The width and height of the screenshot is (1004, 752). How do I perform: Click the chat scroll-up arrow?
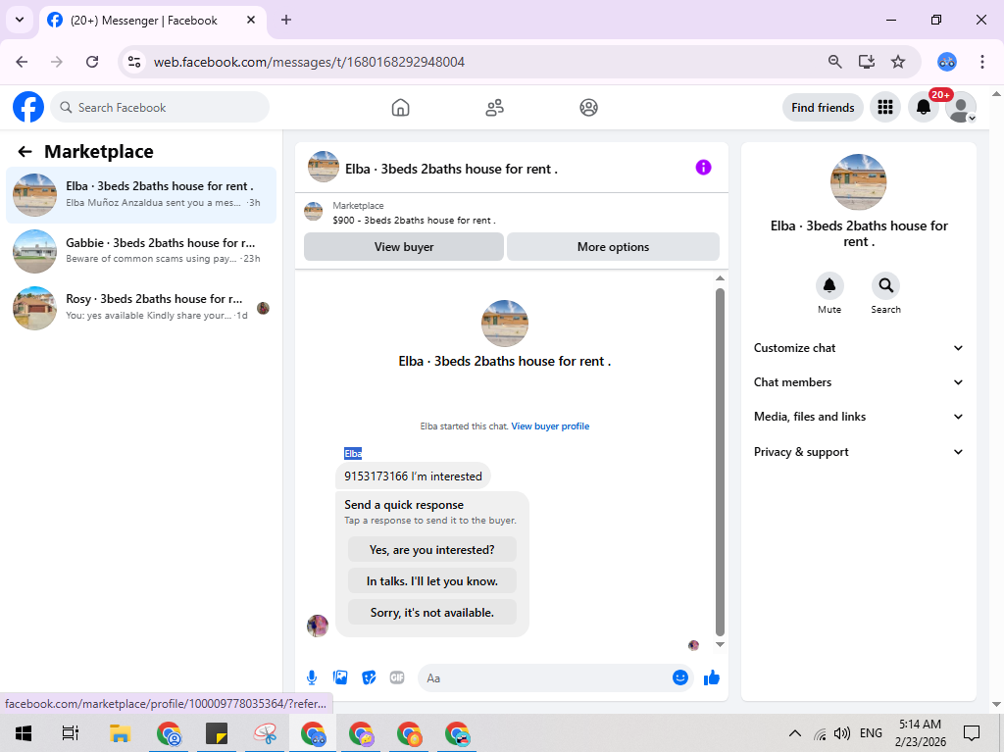pos(720,278)
